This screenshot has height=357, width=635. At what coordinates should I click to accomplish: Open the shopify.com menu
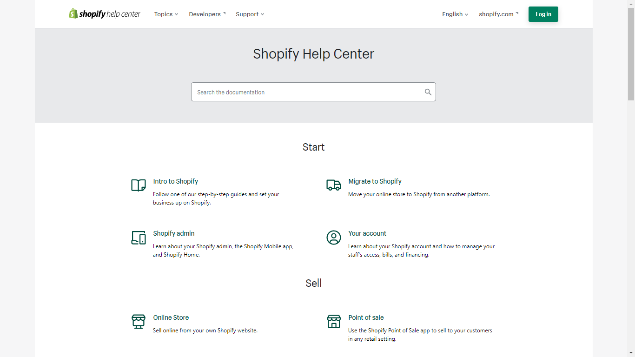(x=497, y=14)
